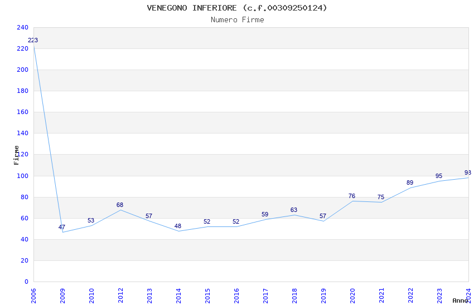Click the y-axis value 200
This screenshot has width=474, height=306.
[x=23, y=70]
